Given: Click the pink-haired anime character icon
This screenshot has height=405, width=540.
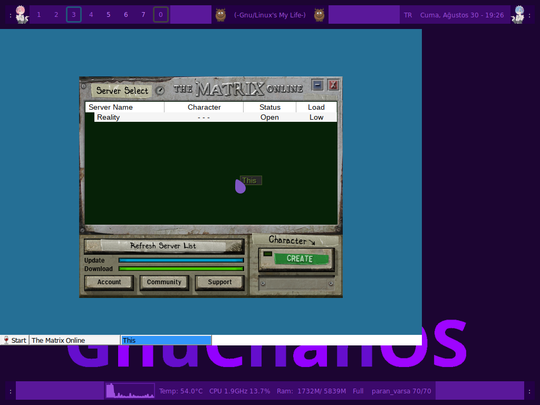Looking at the screenshot, I should point(21,14).
